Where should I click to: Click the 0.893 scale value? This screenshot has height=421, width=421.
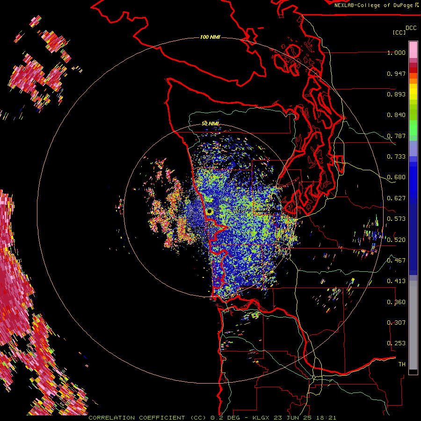click(x=396, y=94)
